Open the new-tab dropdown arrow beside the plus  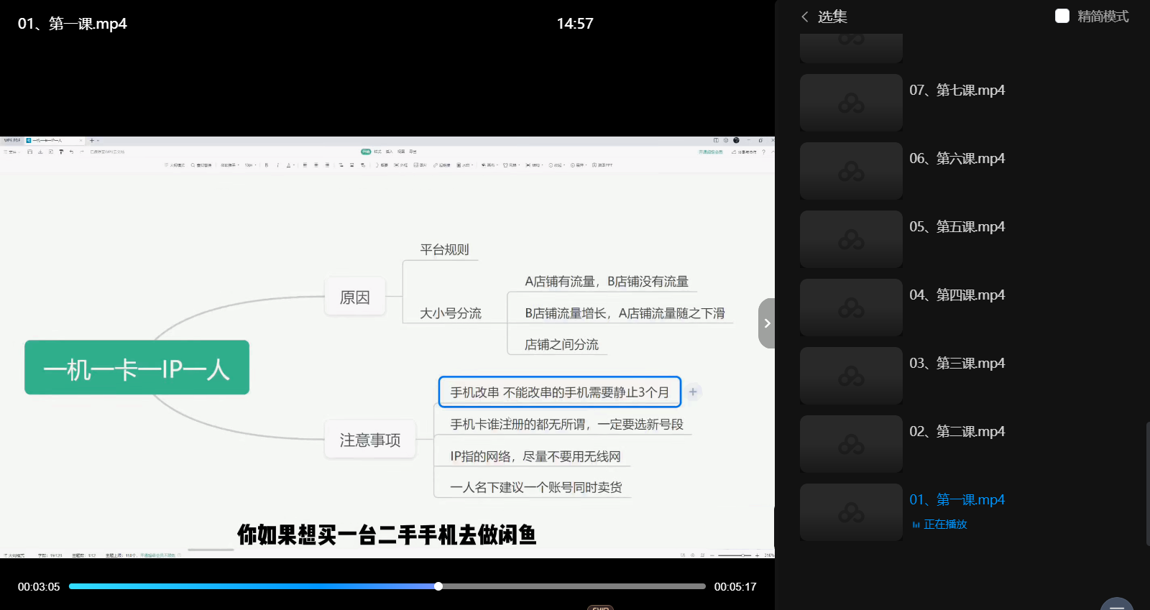pyautogui.click(x=98, y=141)
